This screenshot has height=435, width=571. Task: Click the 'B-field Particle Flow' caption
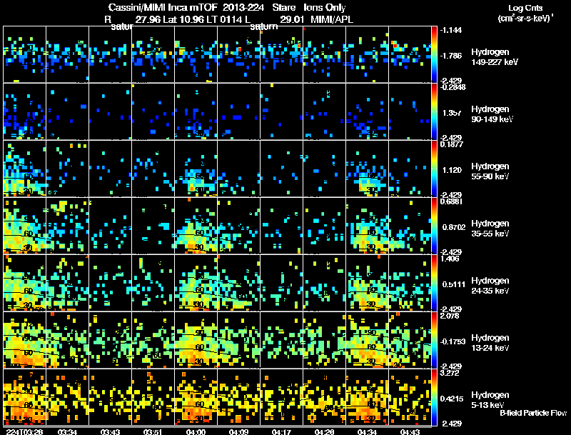coord(533,413)
